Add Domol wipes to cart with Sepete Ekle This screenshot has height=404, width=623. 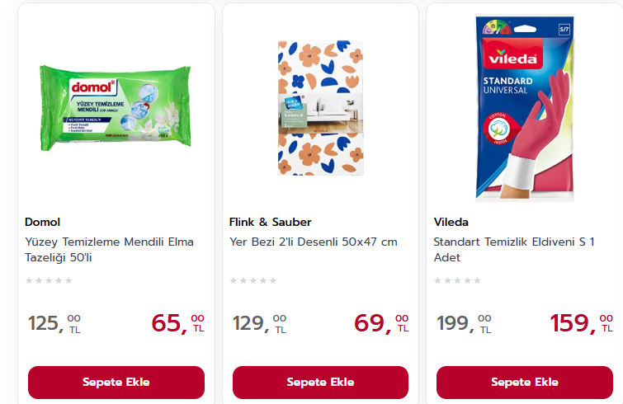[x=116, y=383]
